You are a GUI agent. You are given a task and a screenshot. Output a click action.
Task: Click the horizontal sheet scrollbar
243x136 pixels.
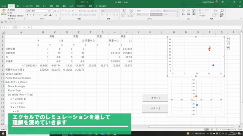(191, 127)
